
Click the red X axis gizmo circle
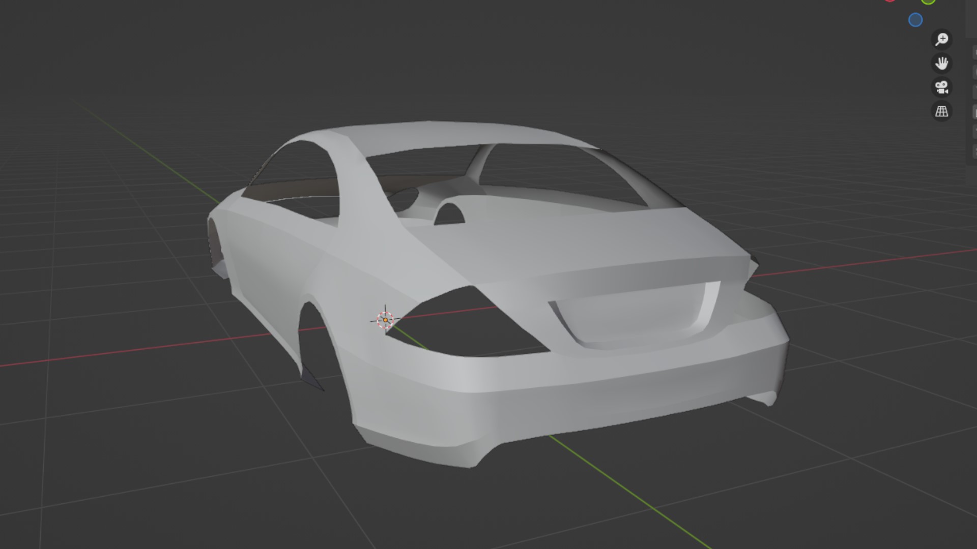coord(889,1)
